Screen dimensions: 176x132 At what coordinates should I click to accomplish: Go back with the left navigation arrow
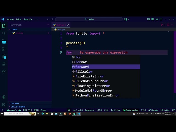[48, 19]
